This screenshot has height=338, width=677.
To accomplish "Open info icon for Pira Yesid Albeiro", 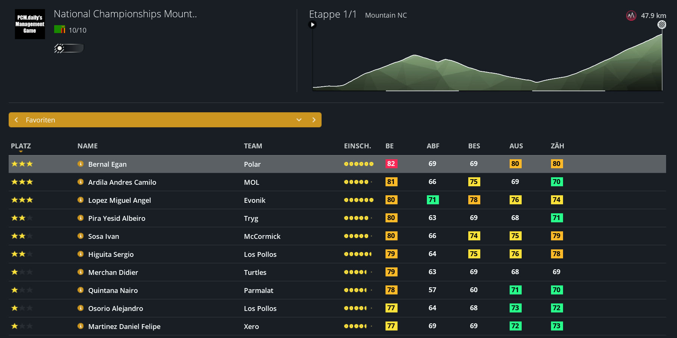I will [x=80, y=218].
